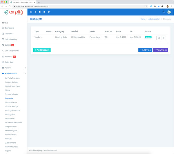Go to Administration breadcrumb link
The height and width of the screenshot is (154, 174).
154,19
